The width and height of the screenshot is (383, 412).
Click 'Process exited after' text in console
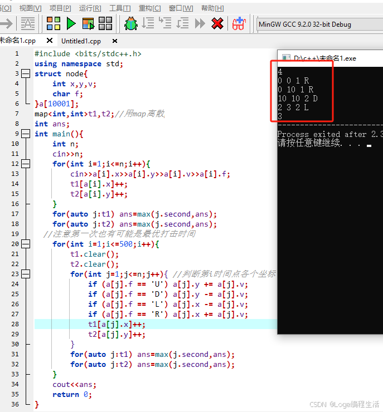tap(322, 134)
